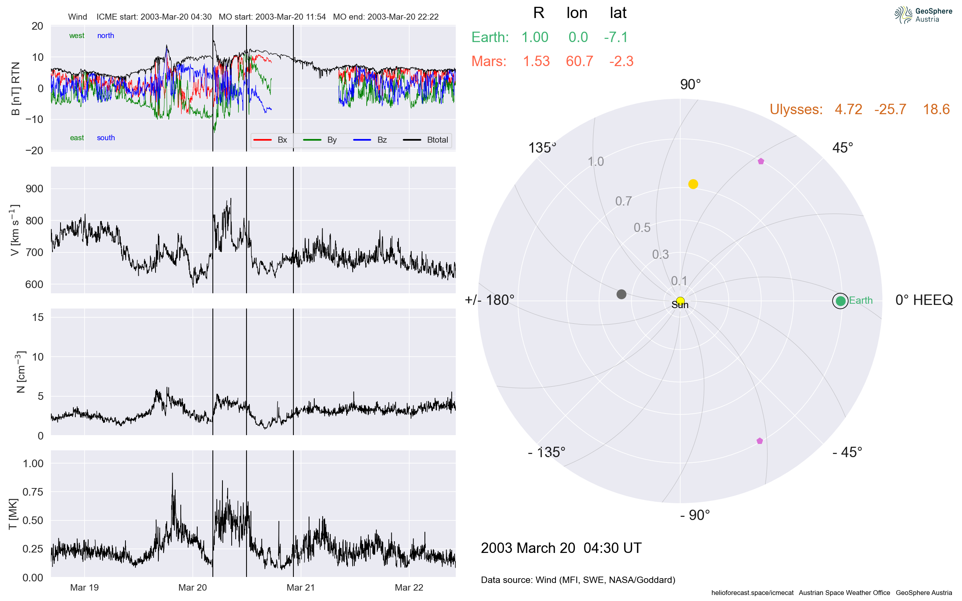962x601 pixels.
Task: Click the '2003 March 20 04:30 UT' timestamp
Action: pyautogui.click(x=561, y=548)
